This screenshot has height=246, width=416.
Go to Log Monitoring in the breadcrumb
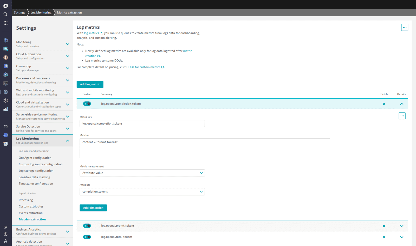(x=41, y=12)
